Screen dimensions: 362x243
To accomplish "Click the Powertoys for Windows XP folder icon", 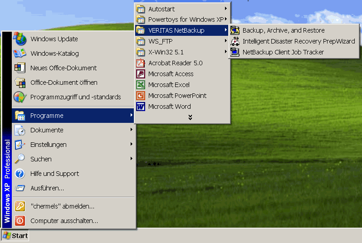I will [x=140, y=19].
